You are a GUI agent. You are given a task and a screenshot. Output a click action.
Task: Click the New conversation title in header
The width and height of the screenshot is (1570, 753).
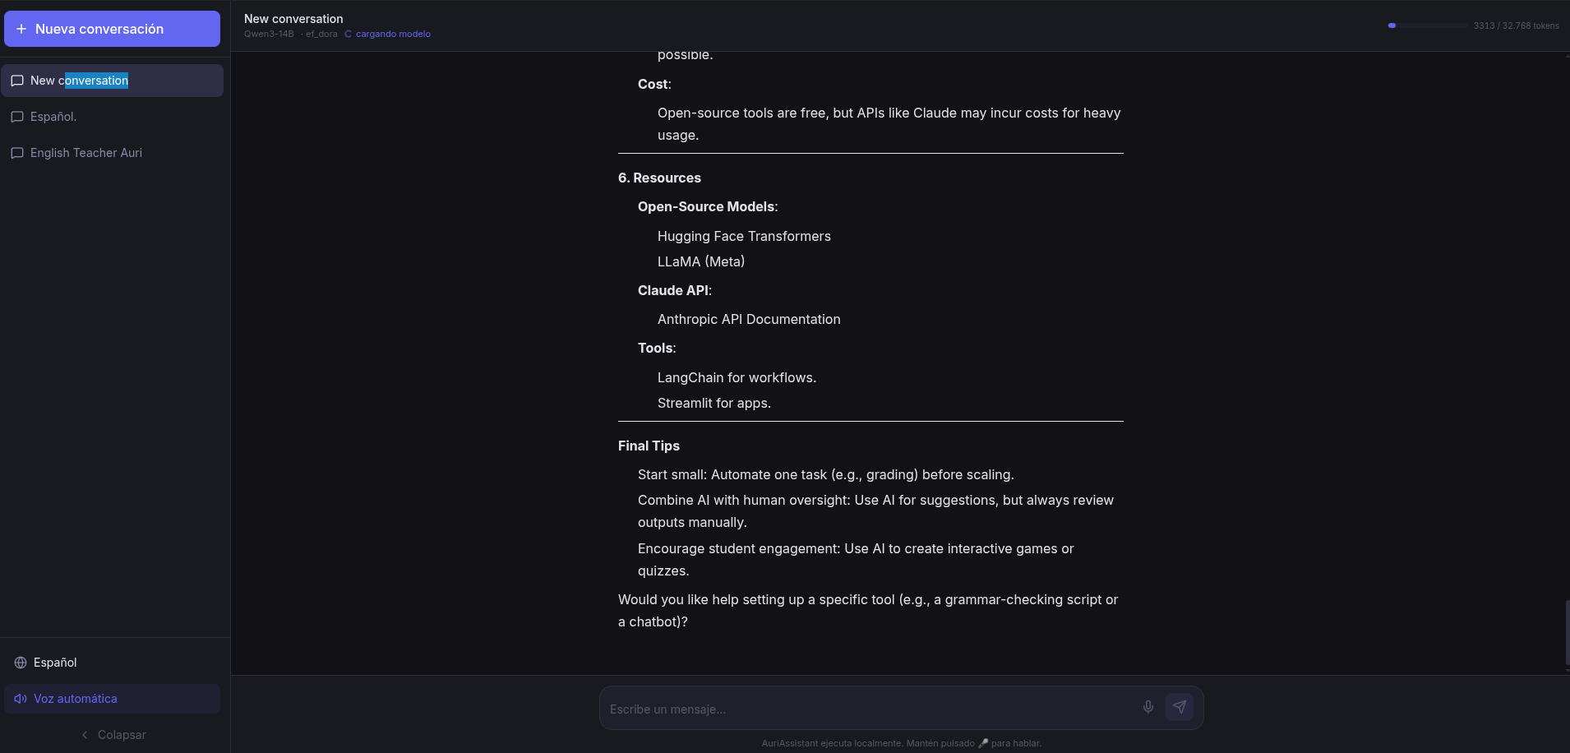pos(293,19)
